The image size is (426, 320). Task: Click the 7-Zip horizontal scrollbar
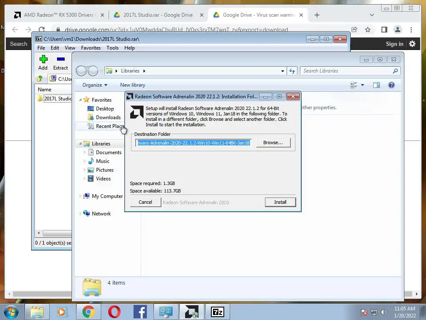pos(54,233)
